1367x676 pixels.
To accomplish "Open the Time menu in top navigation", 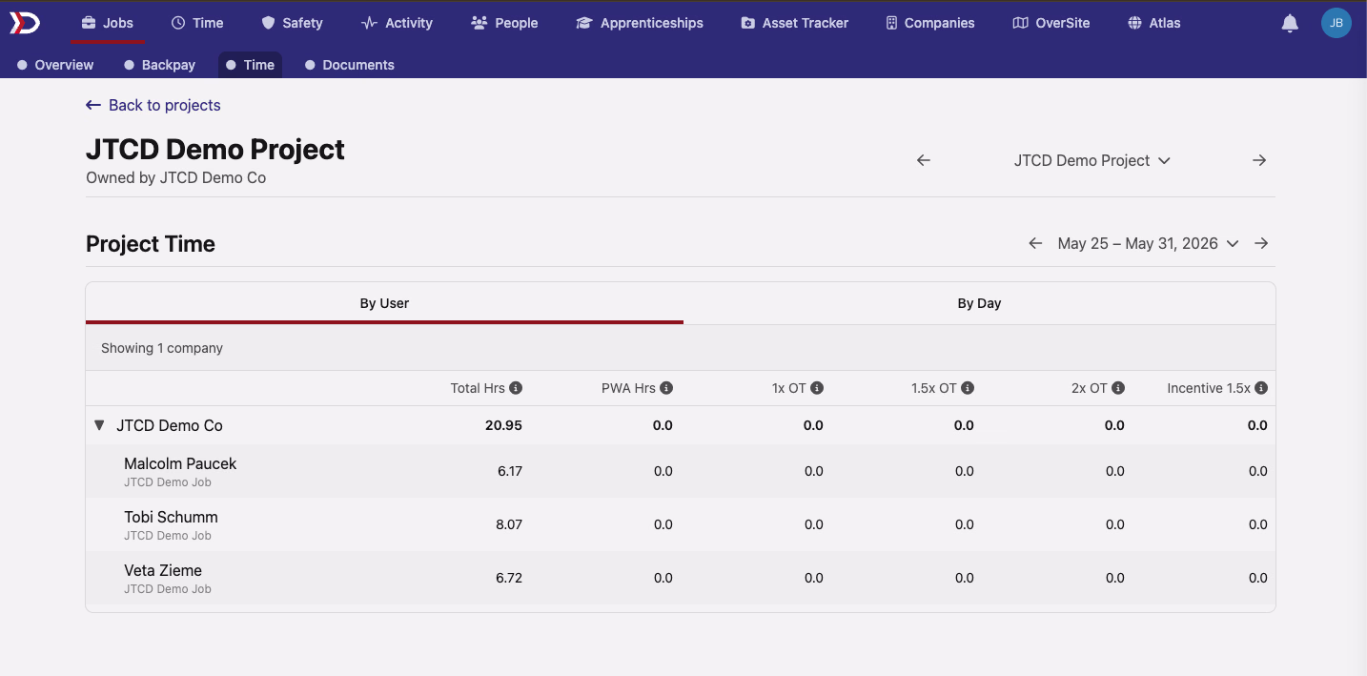I will click(197, 23).
